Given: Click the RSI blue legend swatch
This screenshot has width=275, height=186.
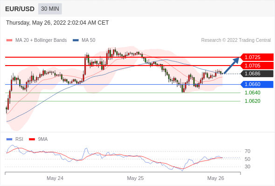Looking at the screenshot, I should click(9, 139).
